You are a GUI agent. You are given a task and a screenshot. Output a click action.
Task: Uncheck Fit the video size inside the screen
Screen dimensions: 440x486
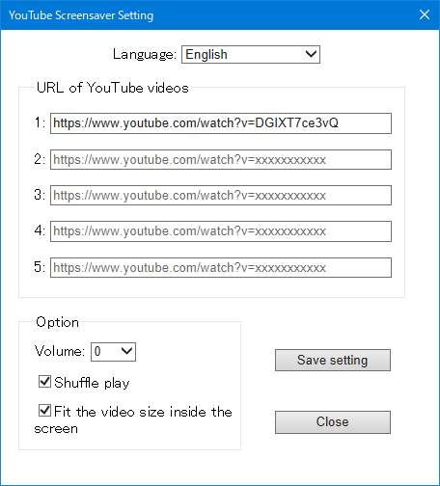click(44, 411)
